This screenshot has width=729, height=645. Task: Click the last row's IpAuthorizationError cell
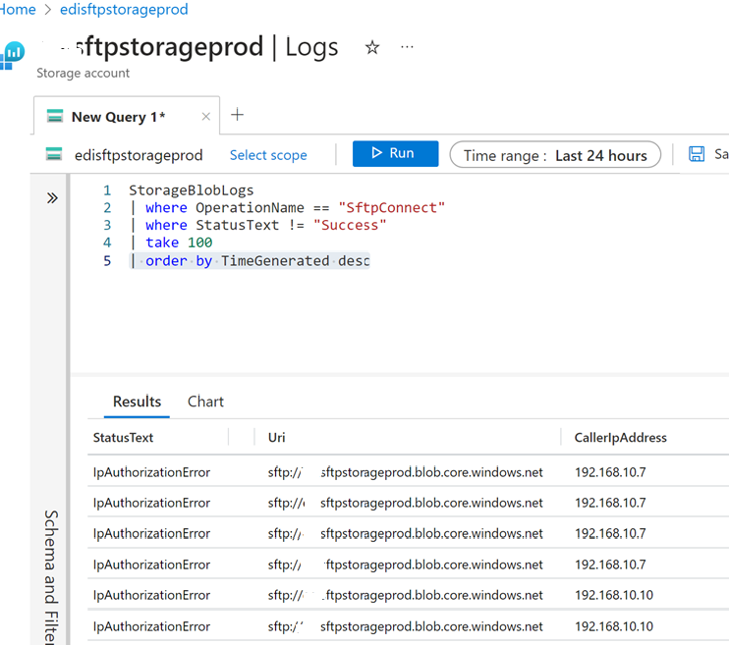click(x=151, y=626)
